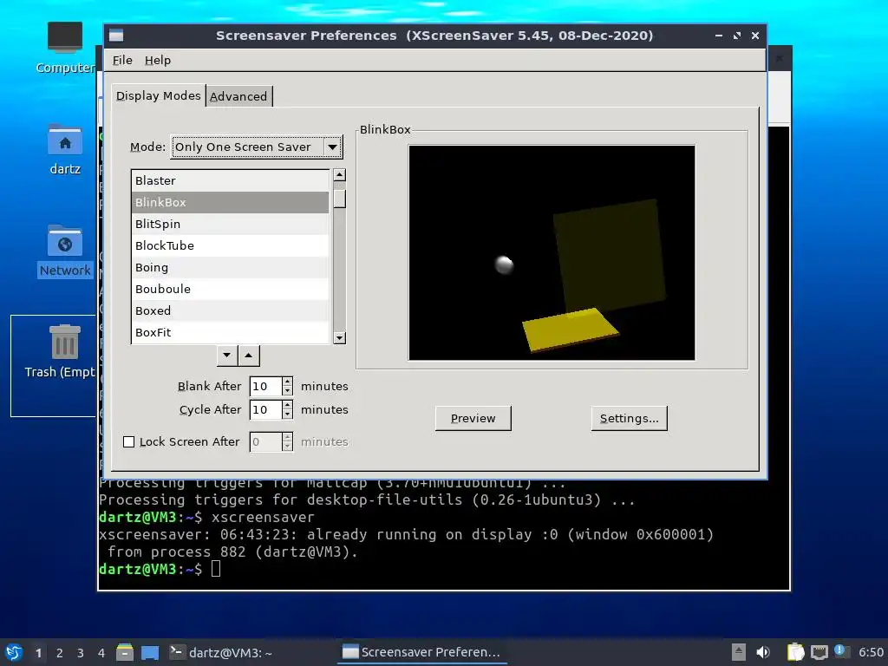Close the Screensaver Preferences window
Image resolution: width=888 pixels, height=666 pixels.
[755, 36]
